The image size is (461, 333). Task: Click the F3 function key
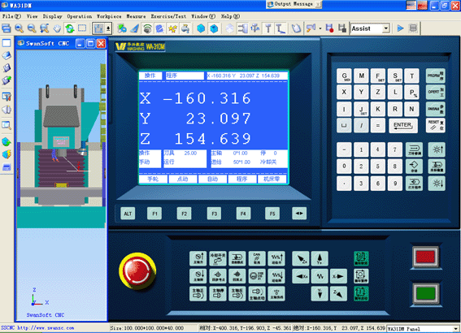click(214, 214)
